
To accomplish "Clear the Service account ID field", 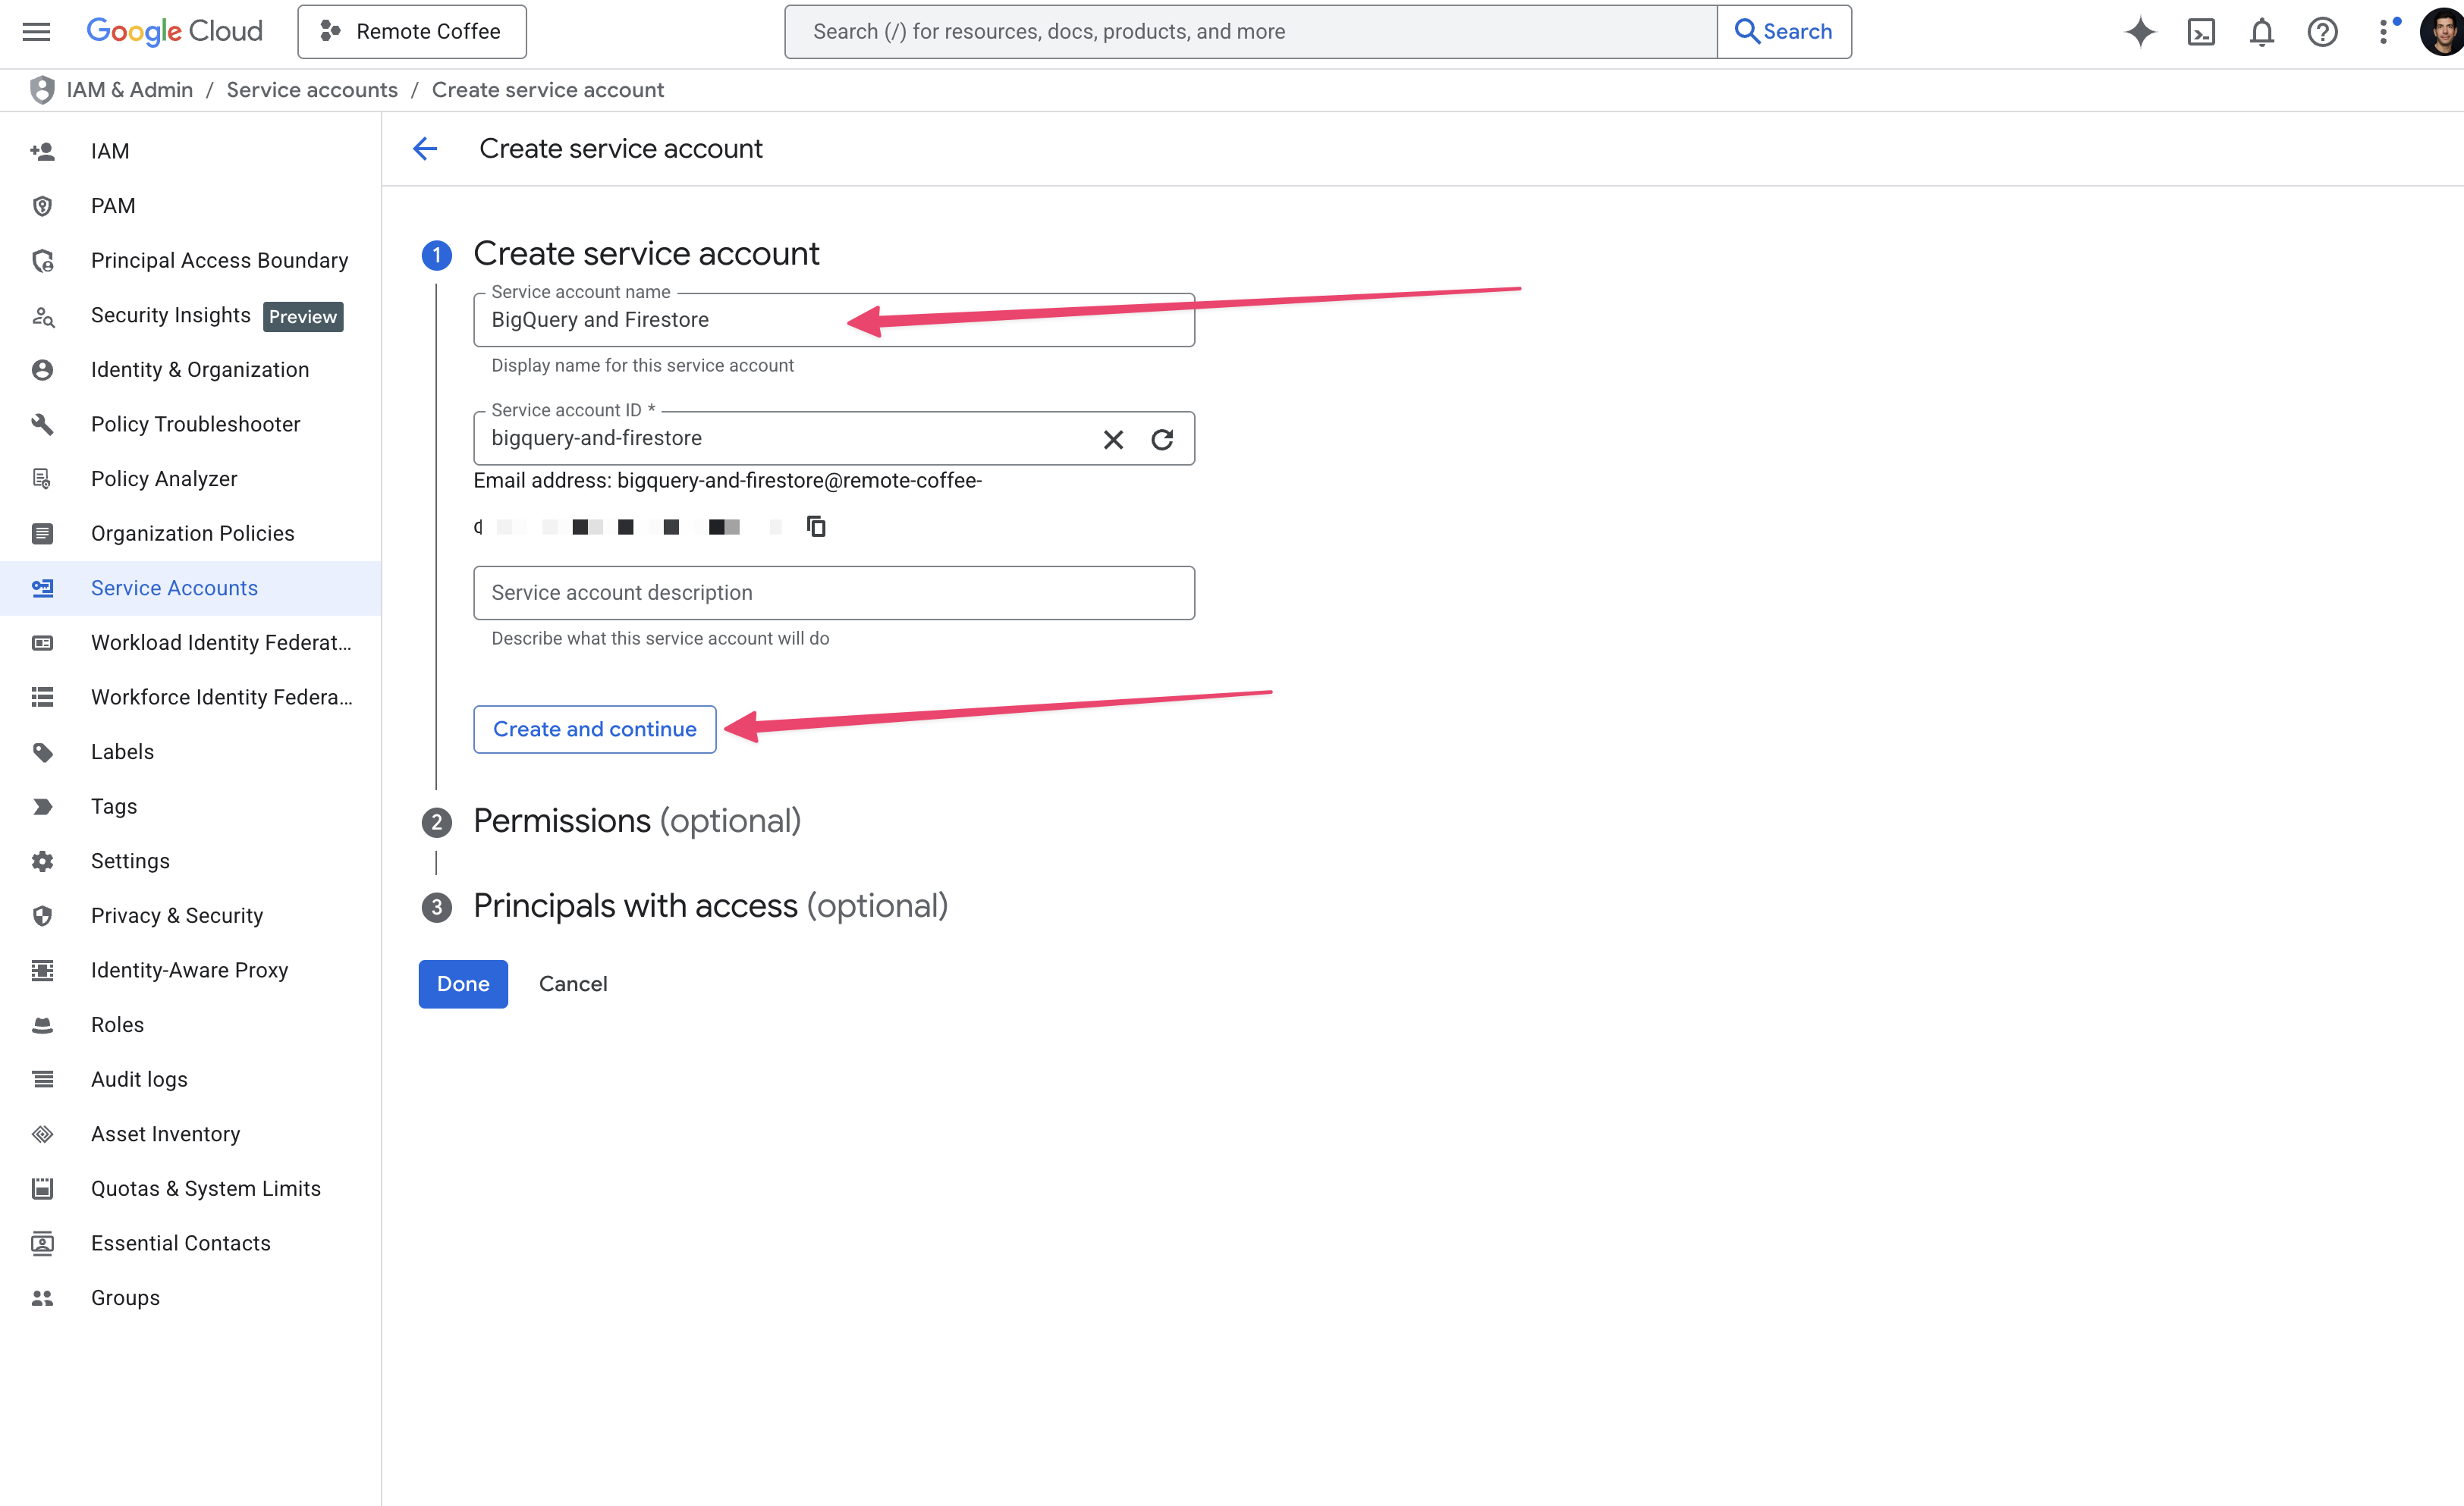I will click(1113, 440).
